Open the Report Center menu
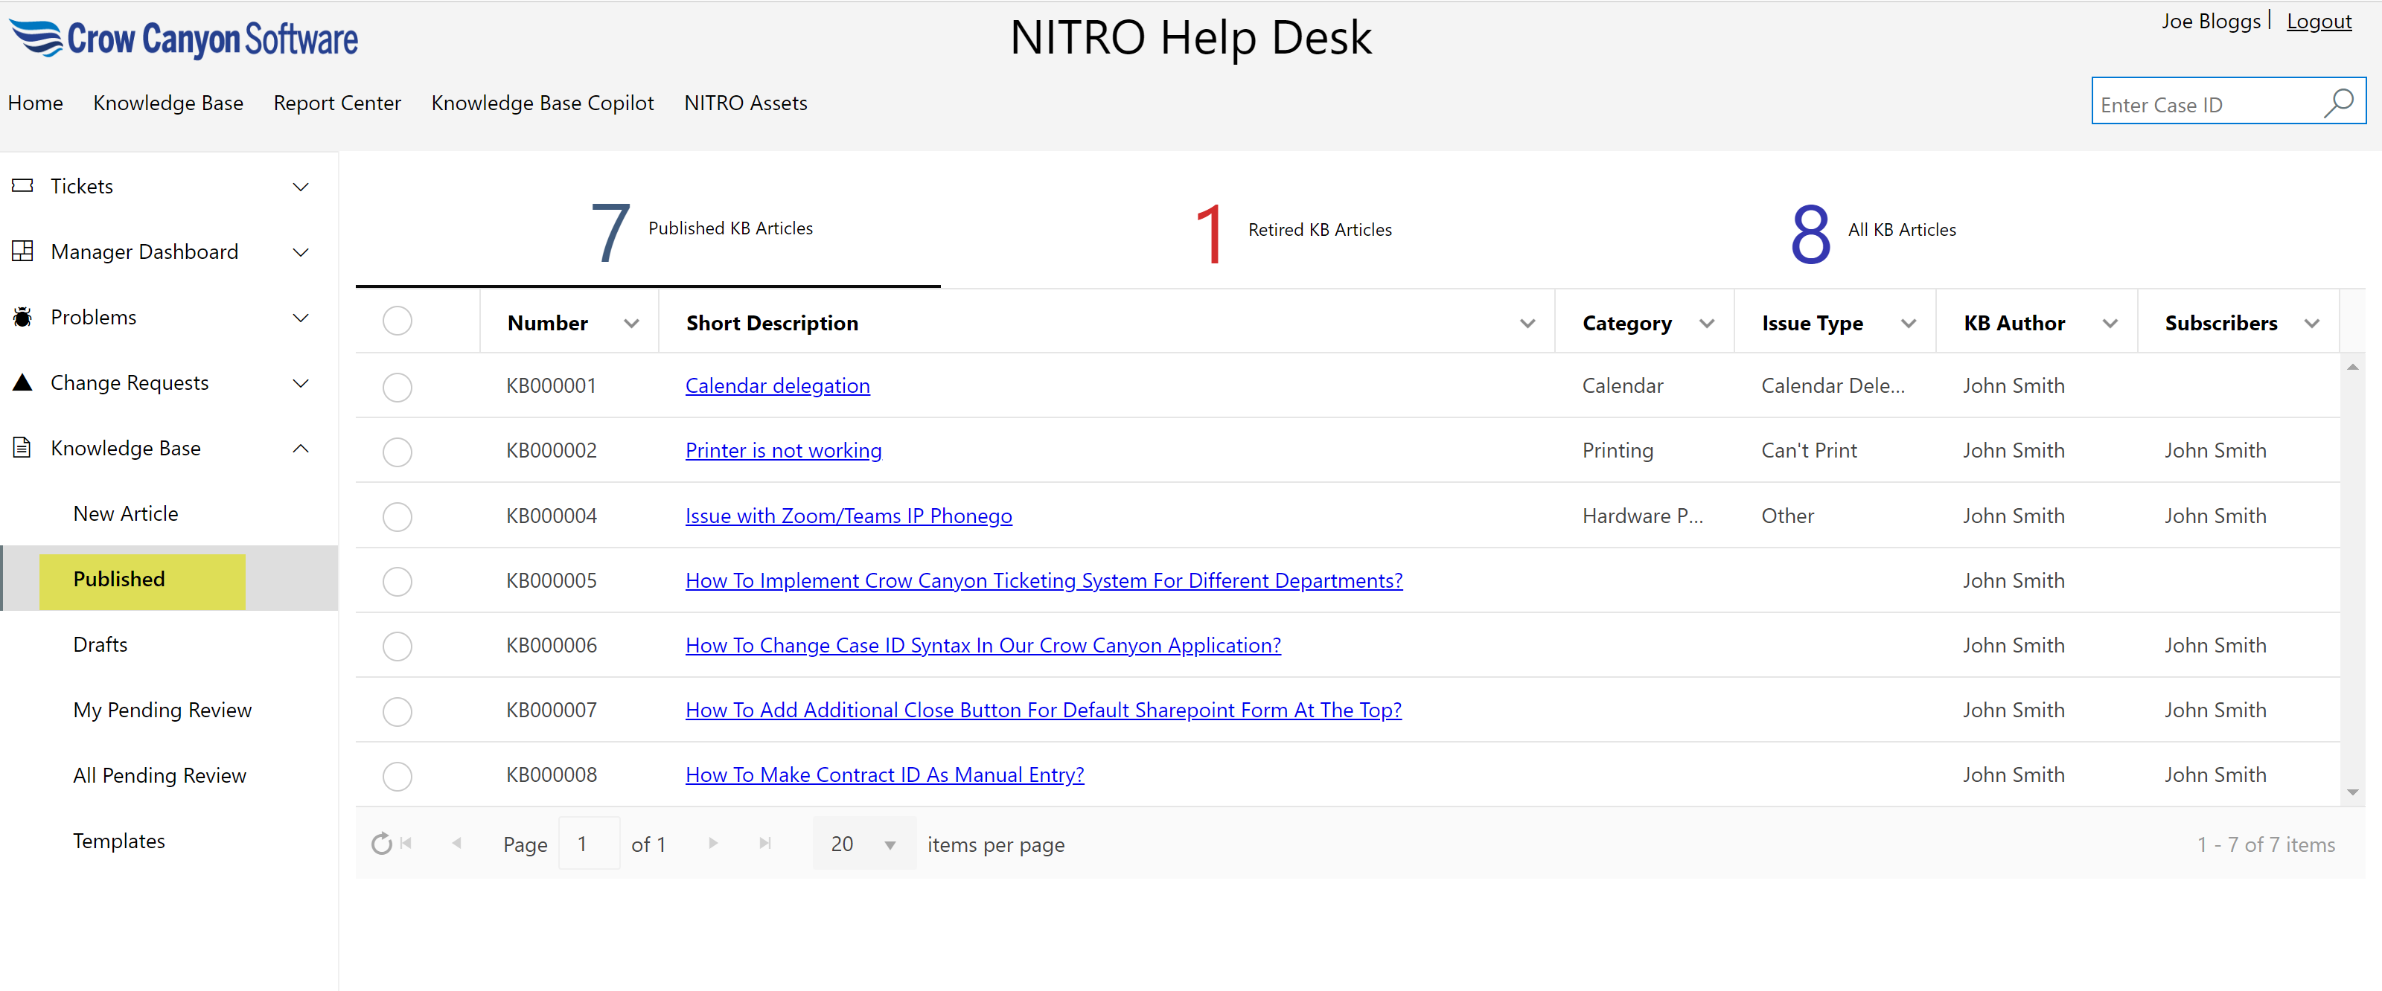The image size is (2382, 991). coord(336,103)
